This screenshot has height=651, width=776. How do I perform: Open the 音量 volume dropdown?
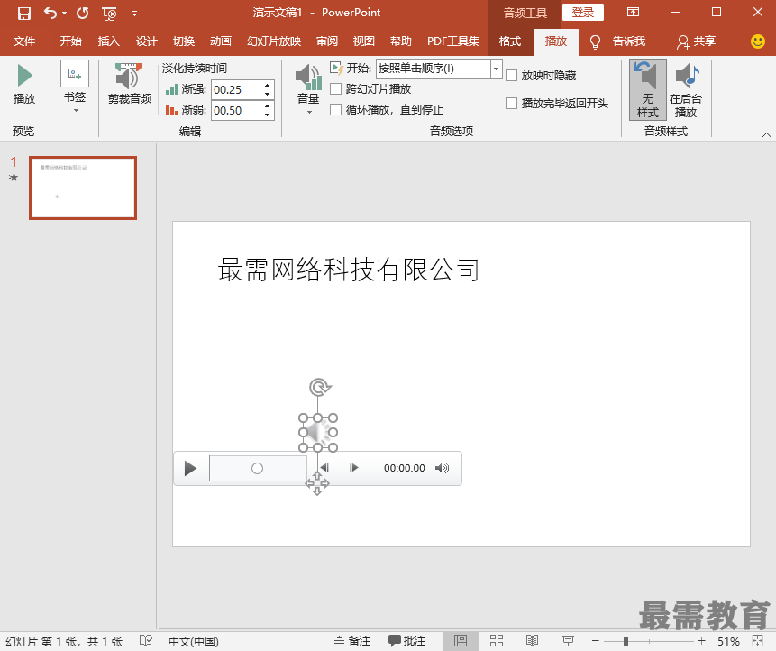click(308, 89)
